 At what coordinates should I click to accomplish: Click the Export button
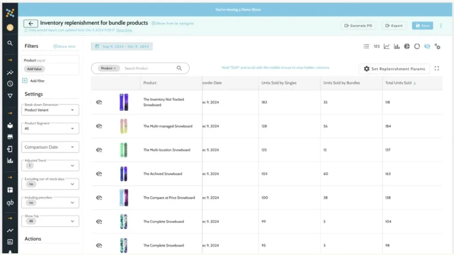[x=394, y=26]
